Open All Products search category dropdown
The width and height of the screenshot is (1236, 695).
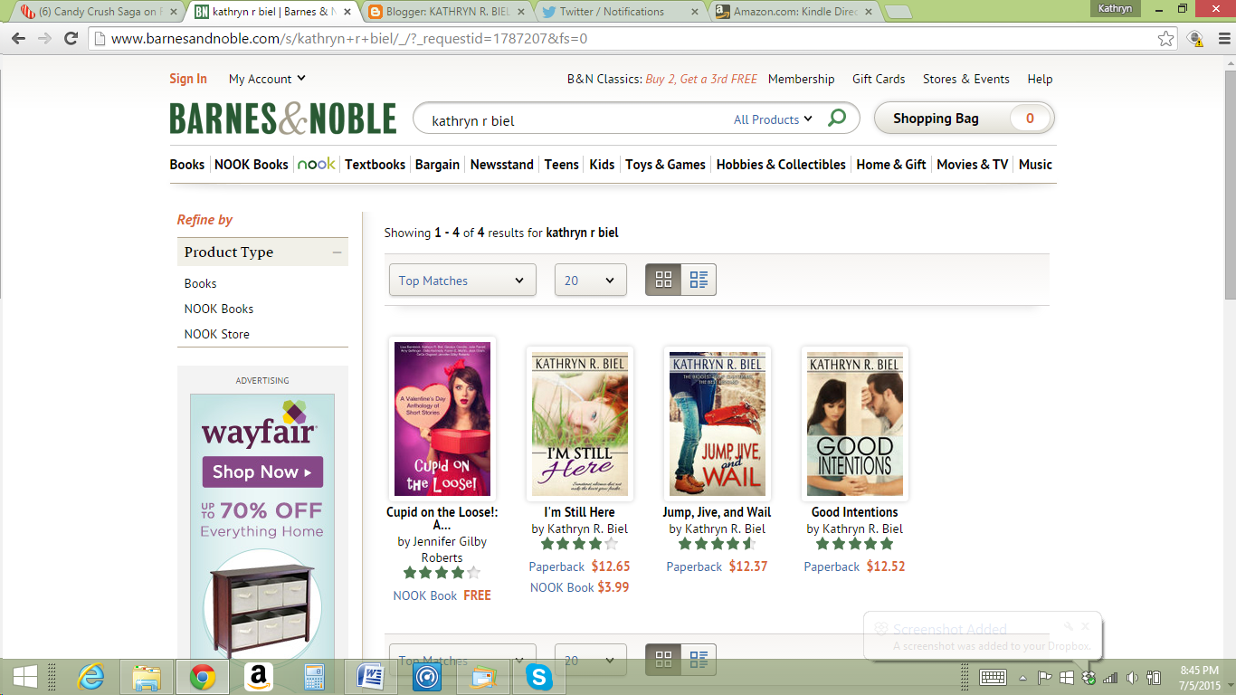click(773, 119)
